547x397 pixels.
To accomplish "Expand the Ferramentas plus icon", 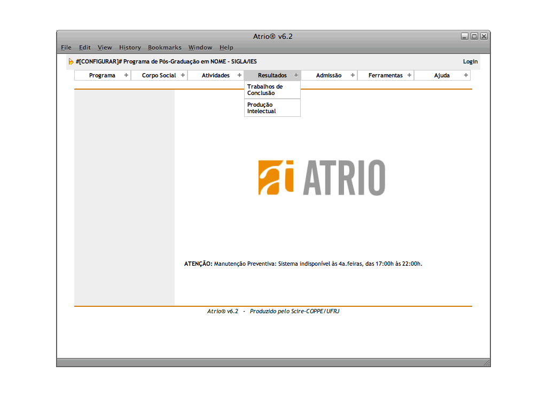I will pos(409,75).
